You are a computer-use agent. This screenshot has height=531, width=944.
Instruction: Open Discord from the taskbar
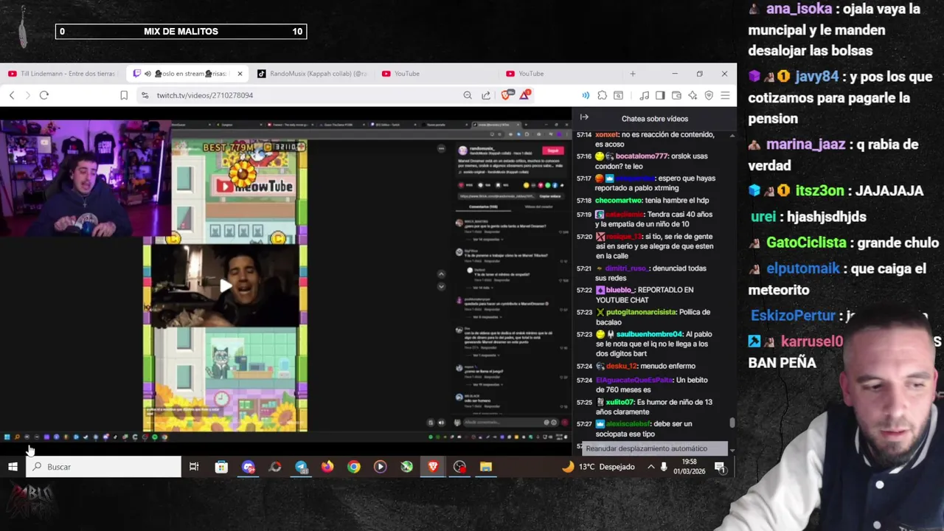click(x=248, y=466)
